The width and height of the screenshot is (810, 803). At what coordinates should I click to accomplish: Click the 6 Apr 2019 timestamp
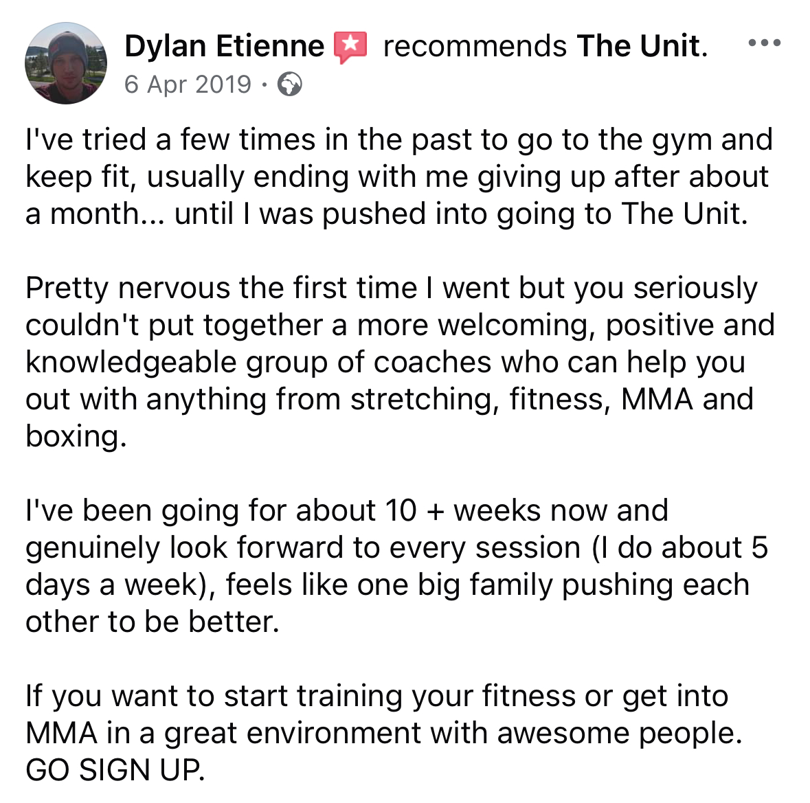[x=188, y=84]
